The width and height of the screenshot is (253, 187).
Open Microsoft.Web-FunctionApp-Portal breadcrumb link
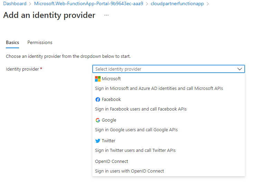click(x=88, y=4)
